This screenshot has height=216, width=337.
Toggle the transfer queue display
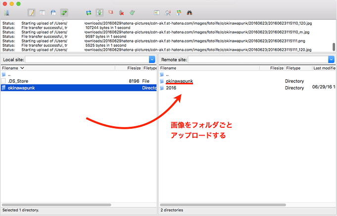(x=64, y=13)
